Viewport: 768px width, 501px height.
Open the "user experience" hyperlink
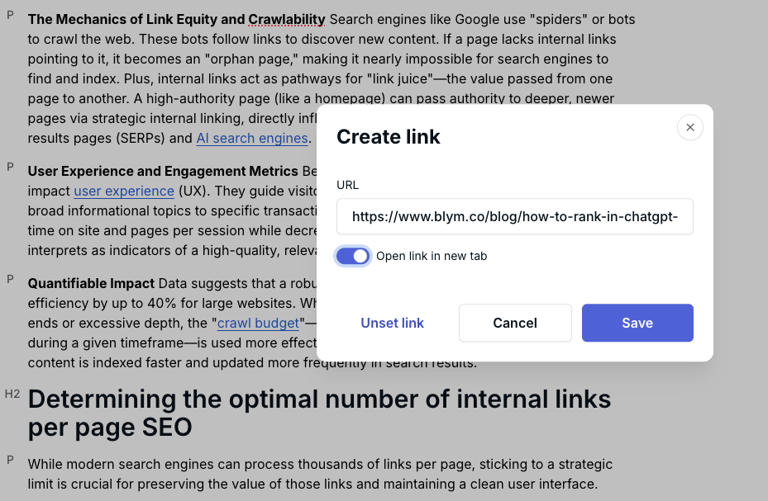pyautogui.click(x=123, y=191)
